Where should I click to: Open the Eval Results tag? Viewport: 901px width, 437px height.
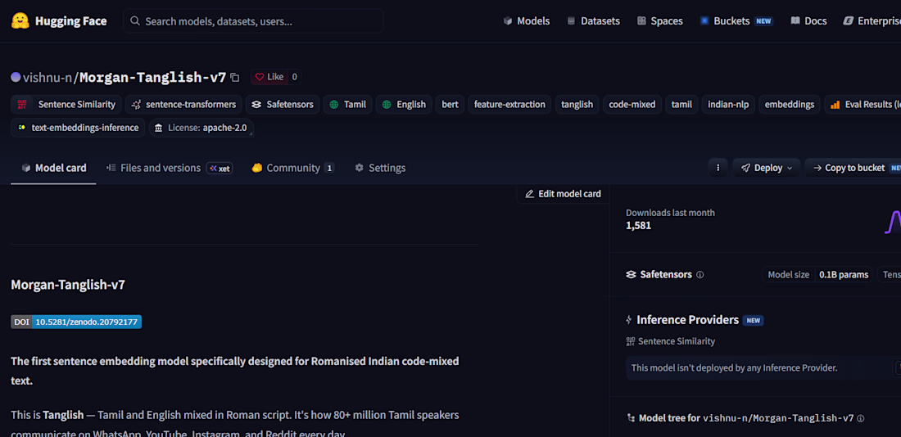point(863,105)
